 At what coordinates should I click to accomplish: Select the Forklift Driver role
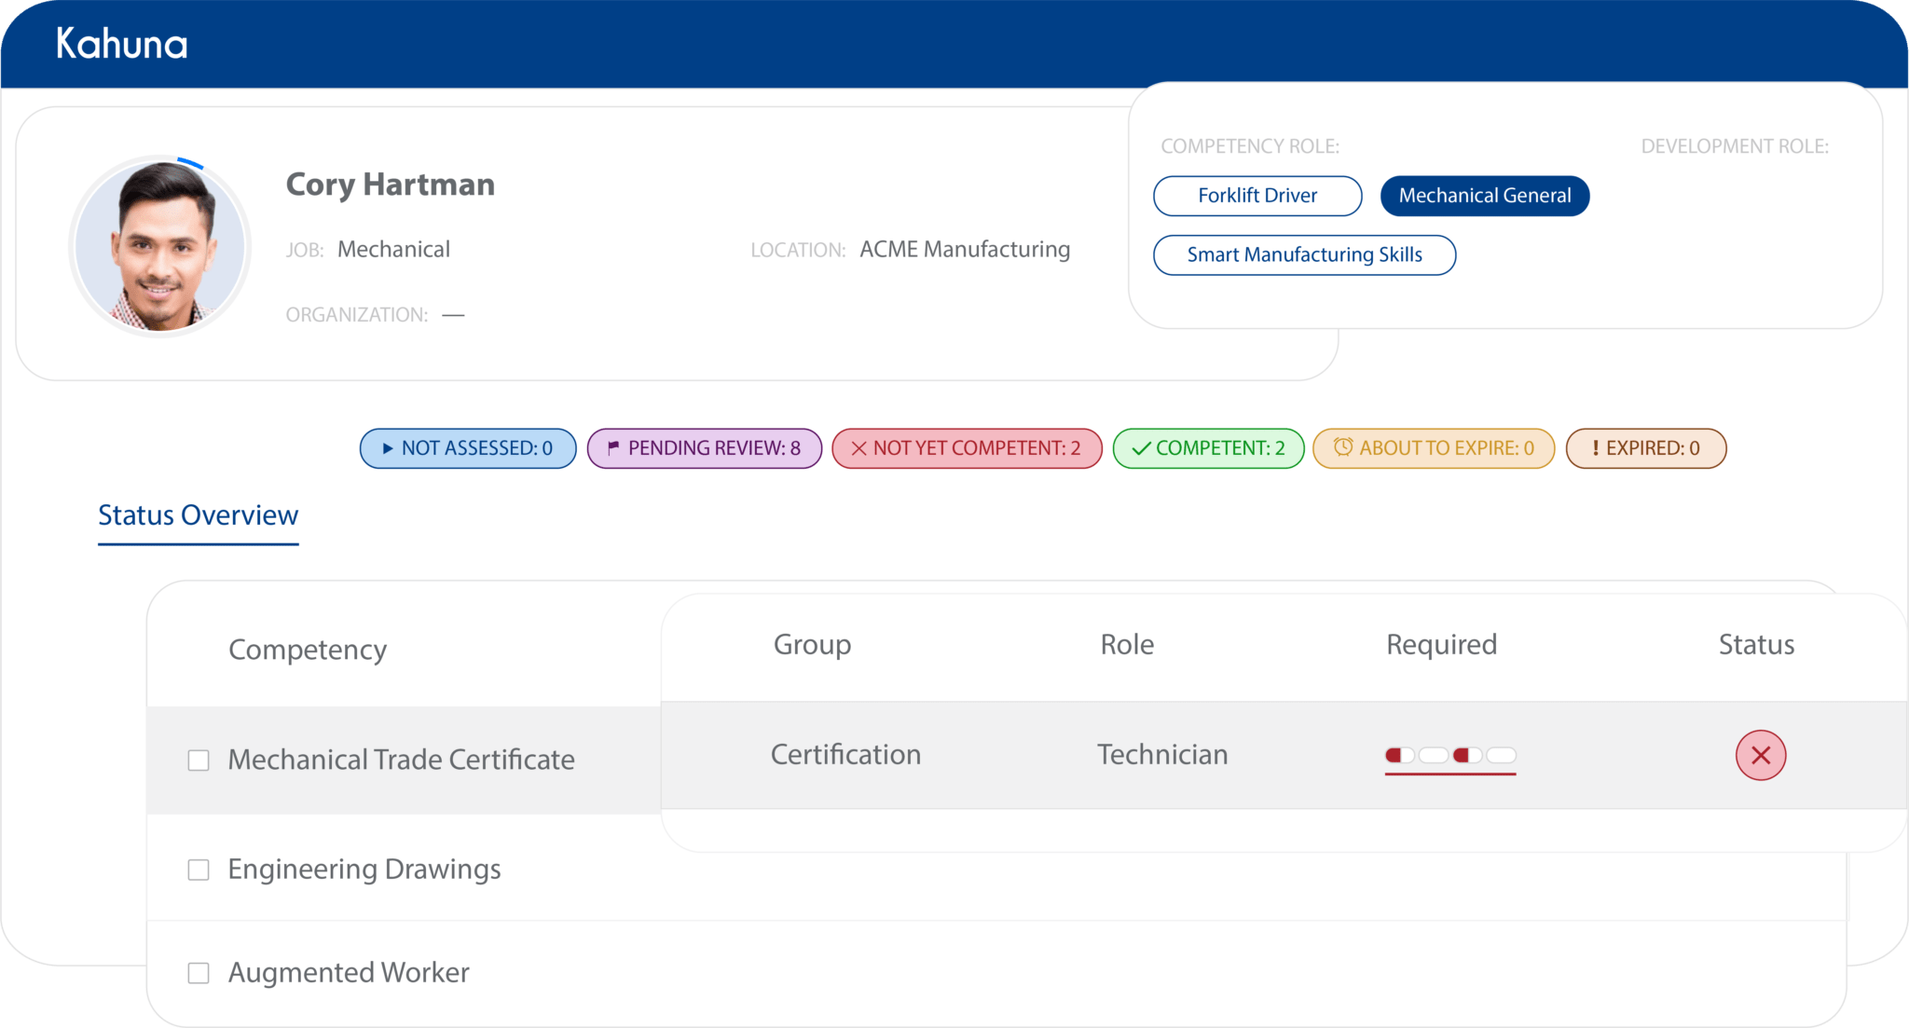pos(1257,196)
